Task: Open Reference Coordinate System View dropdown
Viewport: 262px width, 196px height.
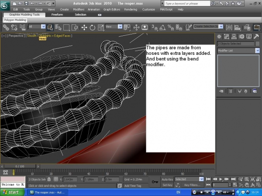Action: click(x=120, y=27)
